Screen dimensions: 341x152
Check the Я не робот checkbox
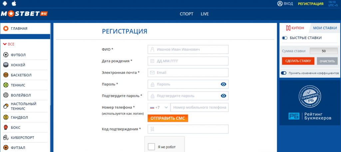[x=152, y=147]
